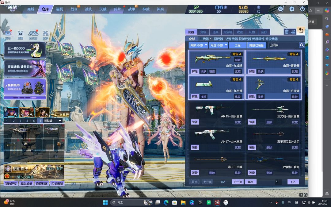Open the 交易行 trading scales icon
This screenshot has width=331, height=207.
click(61, 113)
